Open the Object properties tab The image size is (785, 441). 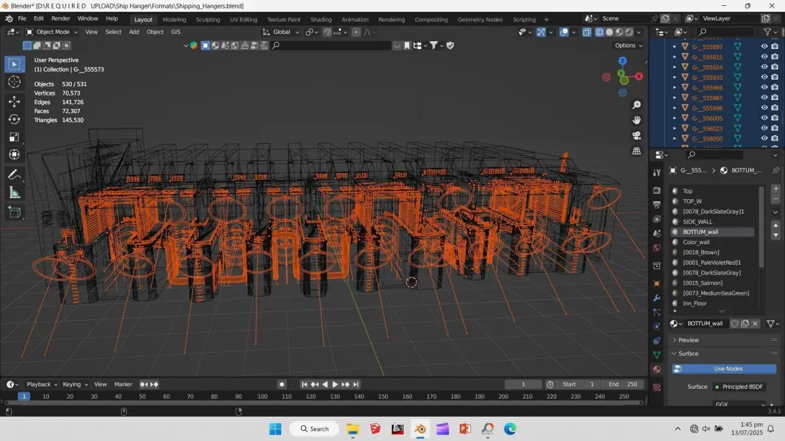click(x=657, y=283)
